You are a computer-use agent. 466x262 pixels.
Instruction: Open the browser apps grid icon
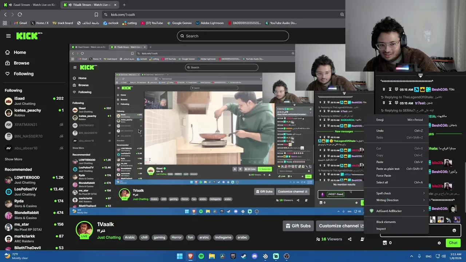tap(5, 23)
